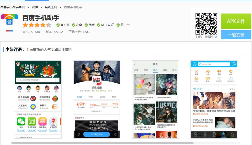
Task: Open the 系统工具 breadcrumb link
Action: click(x=51, y=7)
